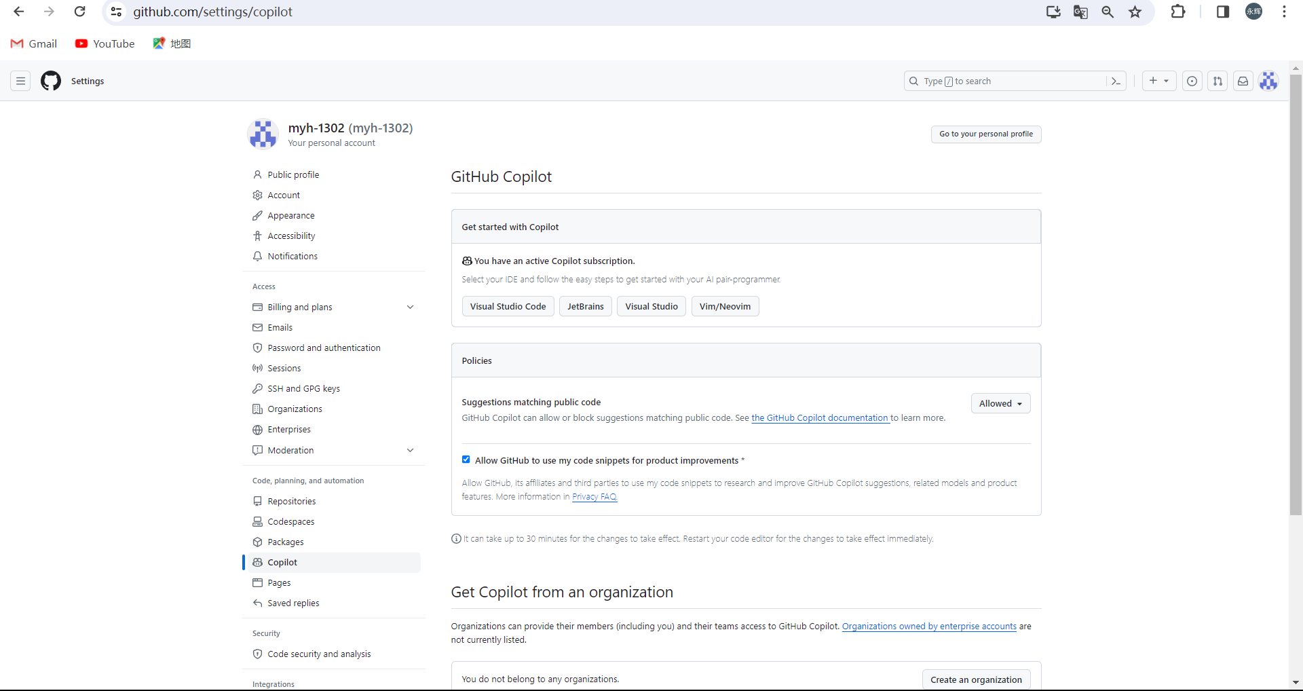Open the Allowed suggestions dropdown

click(x=1000, y=403)
